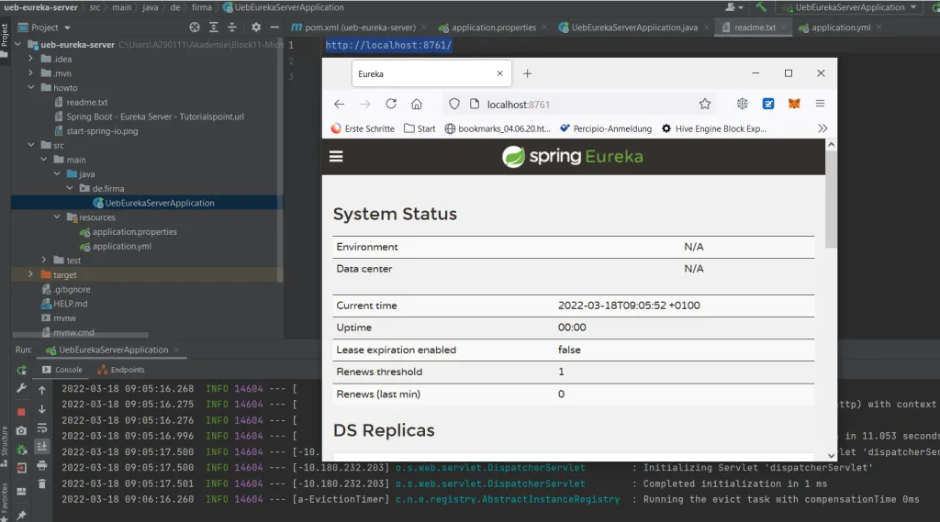Collapse the howto folder
The image size is (940, 522).
click(30, 87)
